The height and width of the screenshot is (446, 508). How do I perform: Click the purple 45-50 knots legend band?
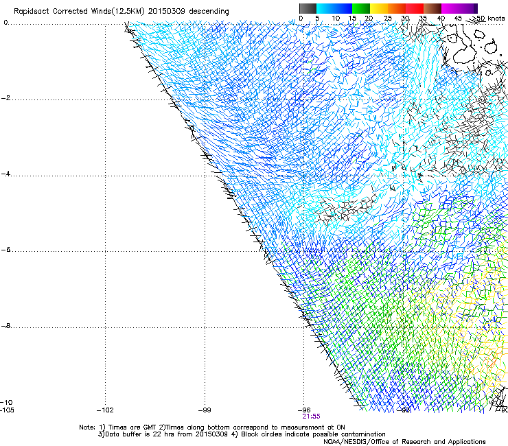468,8
